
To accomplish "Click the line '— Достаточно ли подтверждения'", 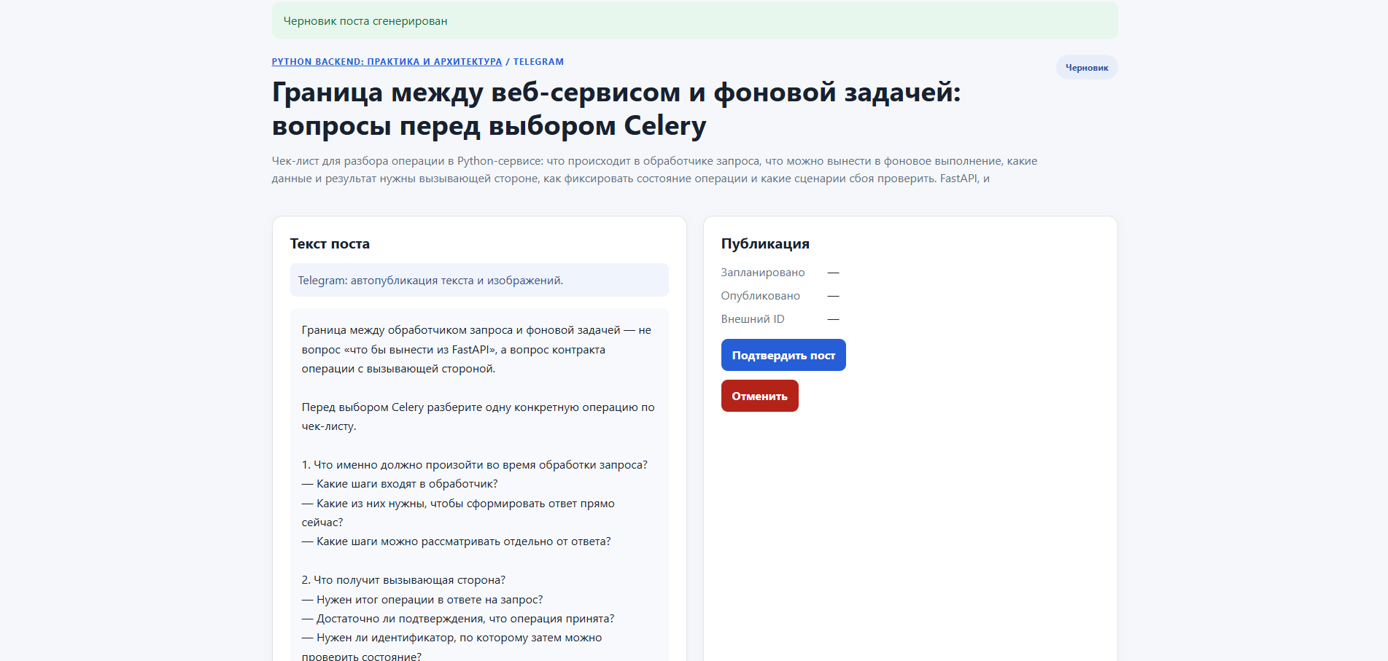I will pos(458,619).
